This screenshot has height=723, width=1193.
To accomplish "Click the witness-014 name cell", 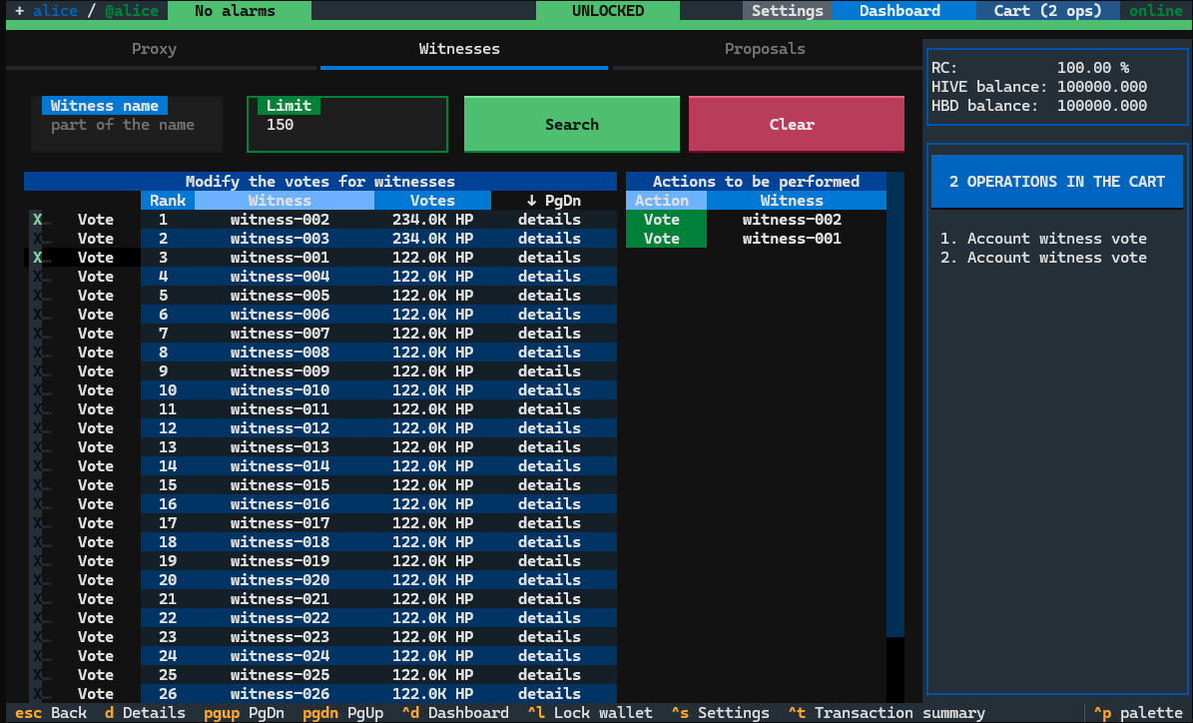I will pyautogui.click(x=280, y=465).
